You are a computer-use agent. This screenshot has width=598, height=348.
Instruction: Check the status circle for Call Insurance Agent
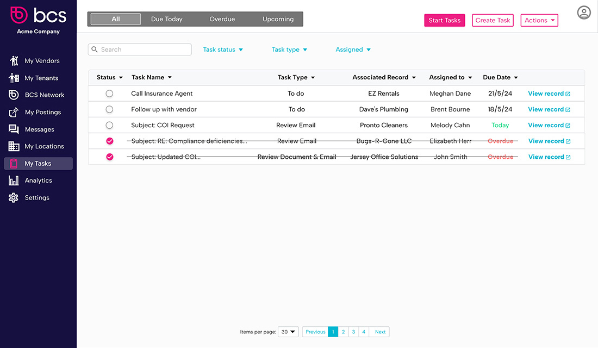109,93
